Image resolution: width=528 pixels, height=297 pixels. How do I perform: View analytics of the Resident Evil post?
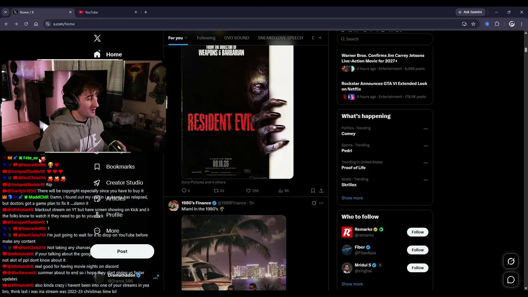coord(284,191)
